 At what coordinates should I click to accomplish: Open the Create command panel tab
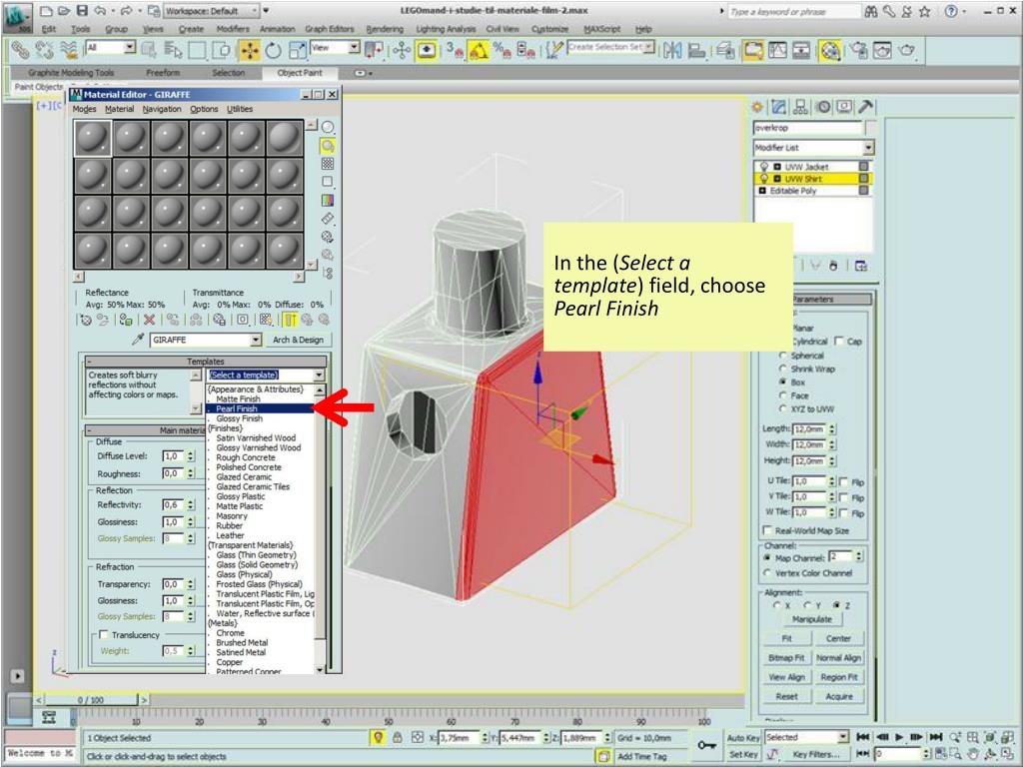[757, 106]
